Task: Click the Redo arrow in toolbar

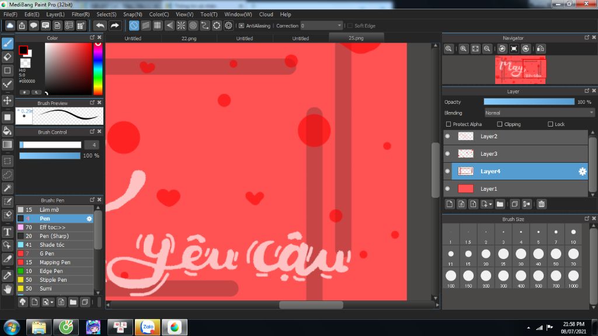Action: (x=114, y=26)
